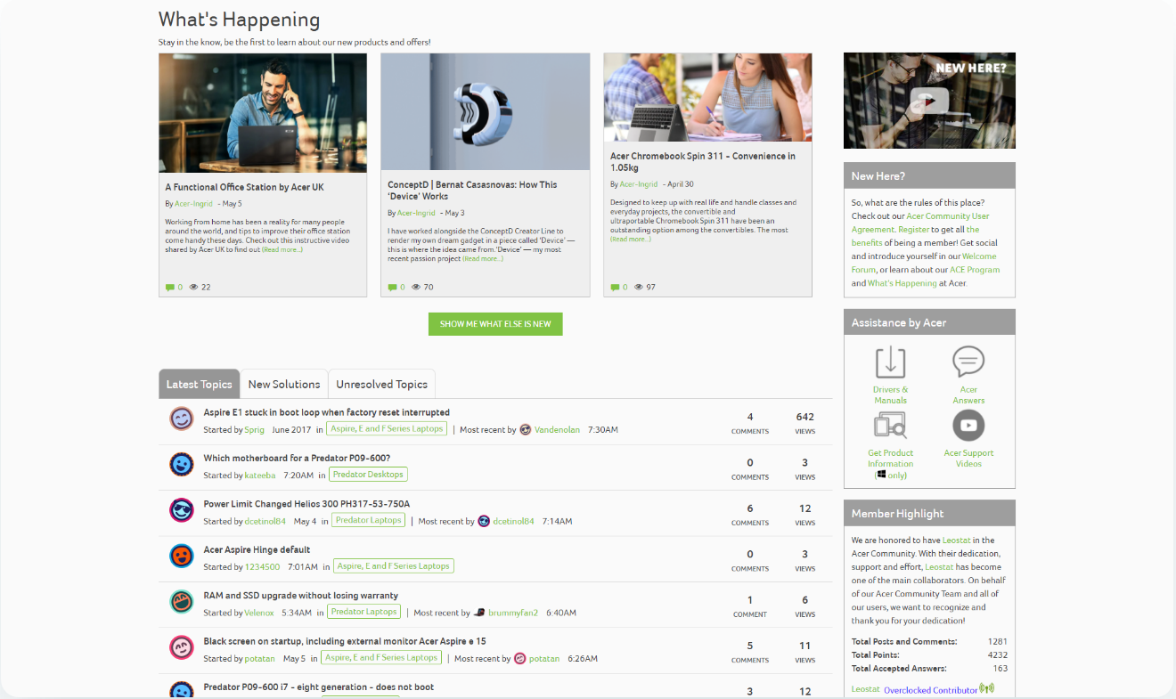Screen dimensions: 1176x699
Task: Read more of the Chromebook Spin 311 article
Action: pyautogui.click(x=631, y=240)
